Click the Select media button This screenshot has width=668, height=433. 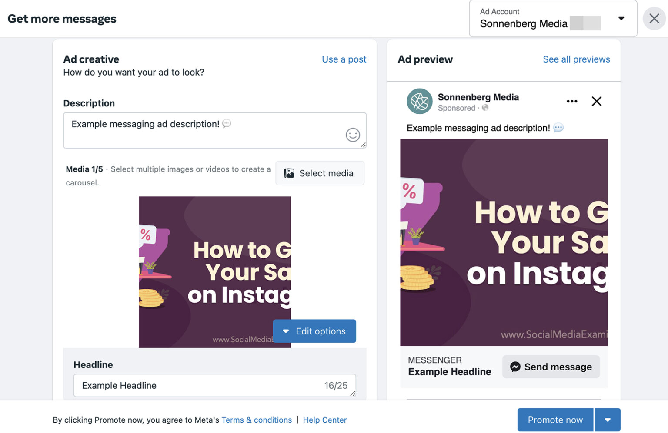click(320, 173)
